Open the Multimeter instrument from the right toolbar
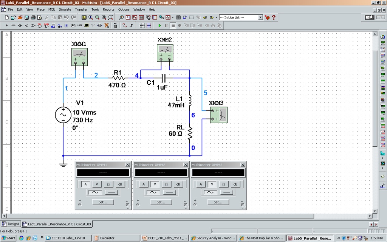The height and width of the screenshot is (242, 387). (x=382, y=37)
